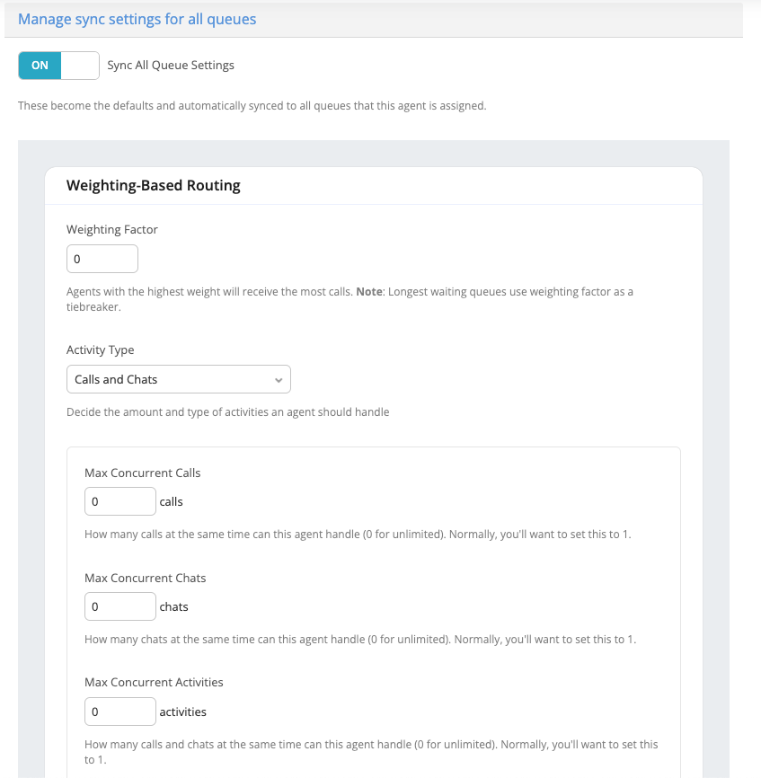
Task: Click the bold Note text
Action: (369, 292)
